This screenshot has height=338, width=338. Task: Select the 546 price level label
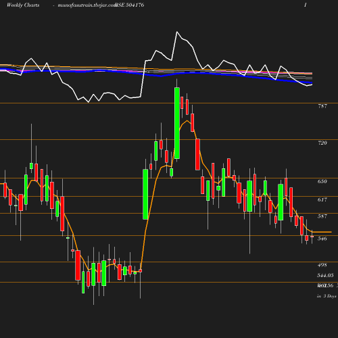click(322, 239)
